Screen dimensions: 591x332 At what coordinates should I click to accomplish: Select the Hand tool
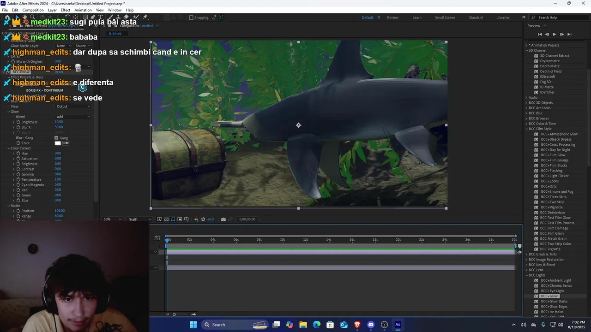pyautogui.click(x=24, y=17)
